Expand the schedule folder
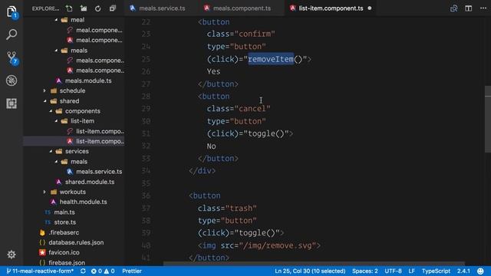The image size is (491, 276). (x=44, y=90)
